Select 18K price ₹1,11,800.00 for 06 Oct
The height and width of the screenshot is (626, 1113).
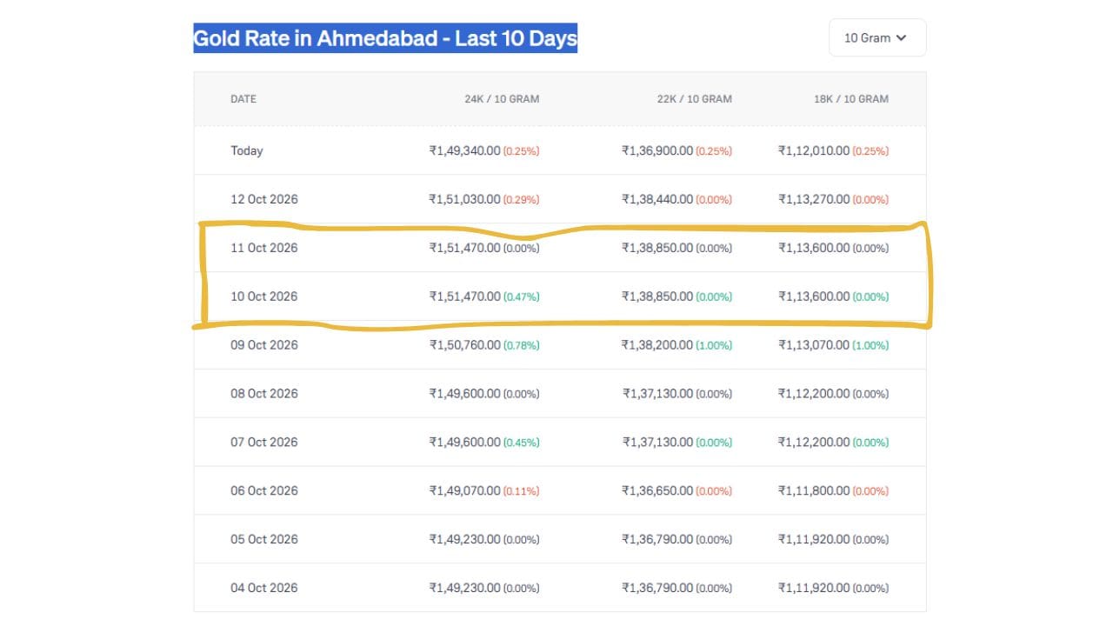click(814, 491)
